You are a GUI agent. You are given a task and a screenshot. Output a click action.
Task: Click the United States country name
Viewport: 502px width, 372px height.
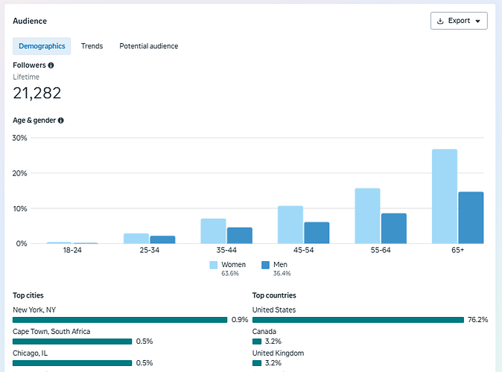[274, 310]
